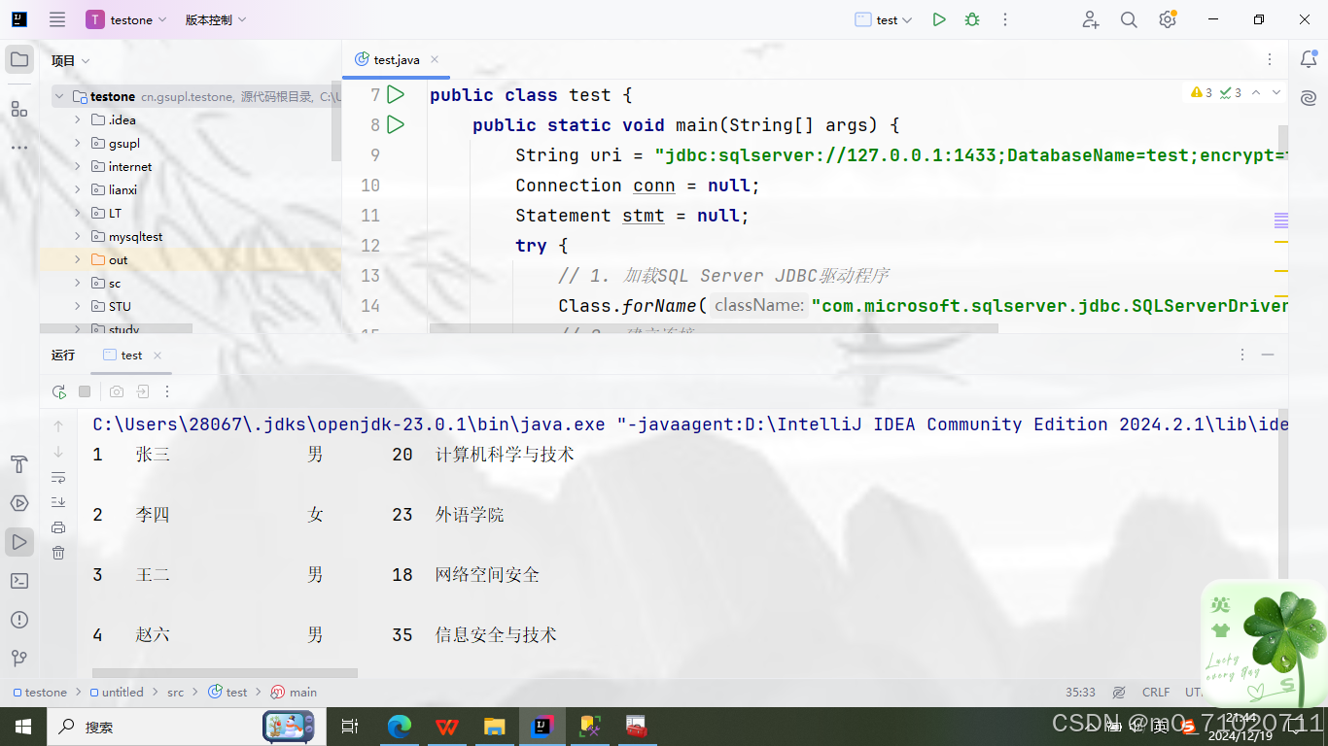
Task: Open the Problems tool window
Action: (19, 620)
